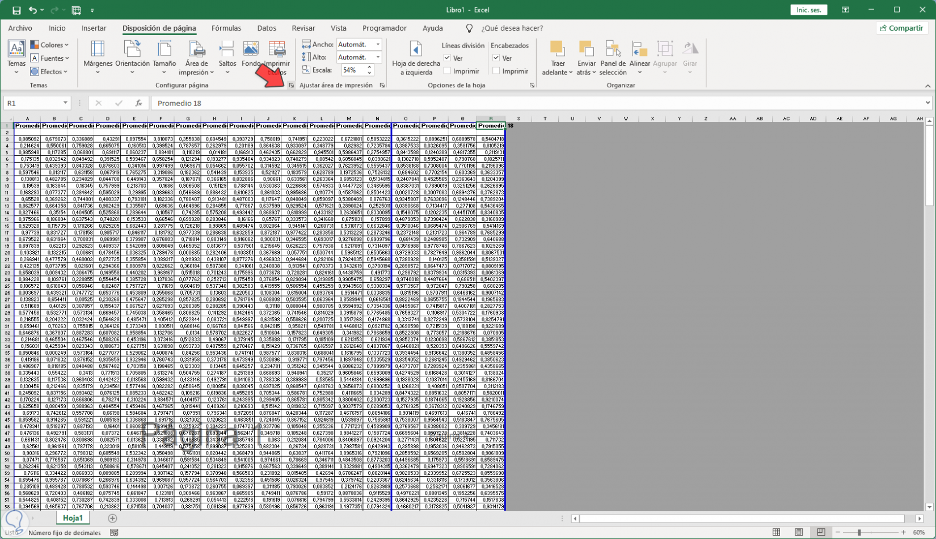Viewport: 936px width, 539px height.
Task: Open the Opciones de la hoja launcher
Action: (532, 86)
